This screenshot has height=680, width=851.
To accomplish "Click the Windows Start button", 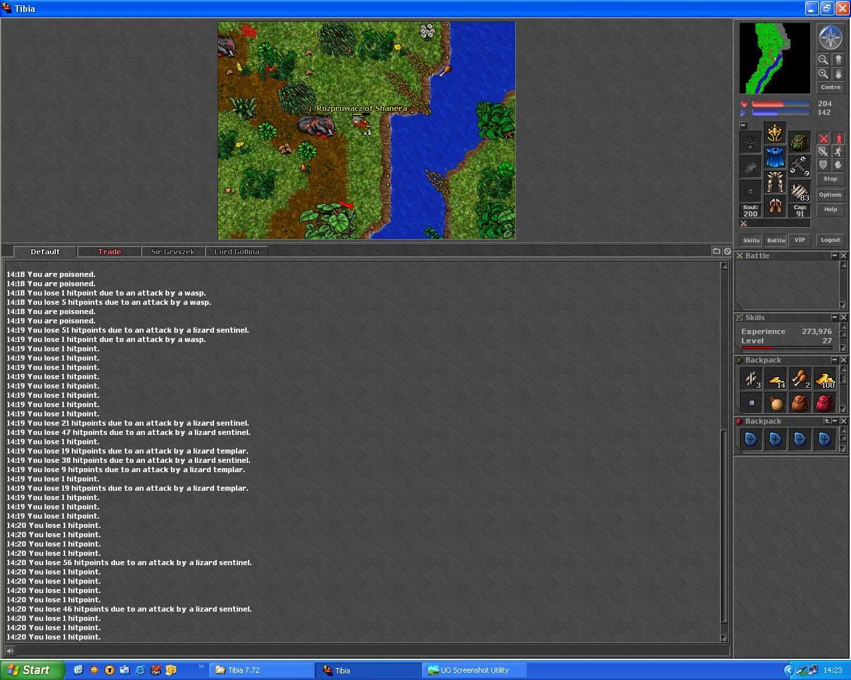I will click(33, 670).
